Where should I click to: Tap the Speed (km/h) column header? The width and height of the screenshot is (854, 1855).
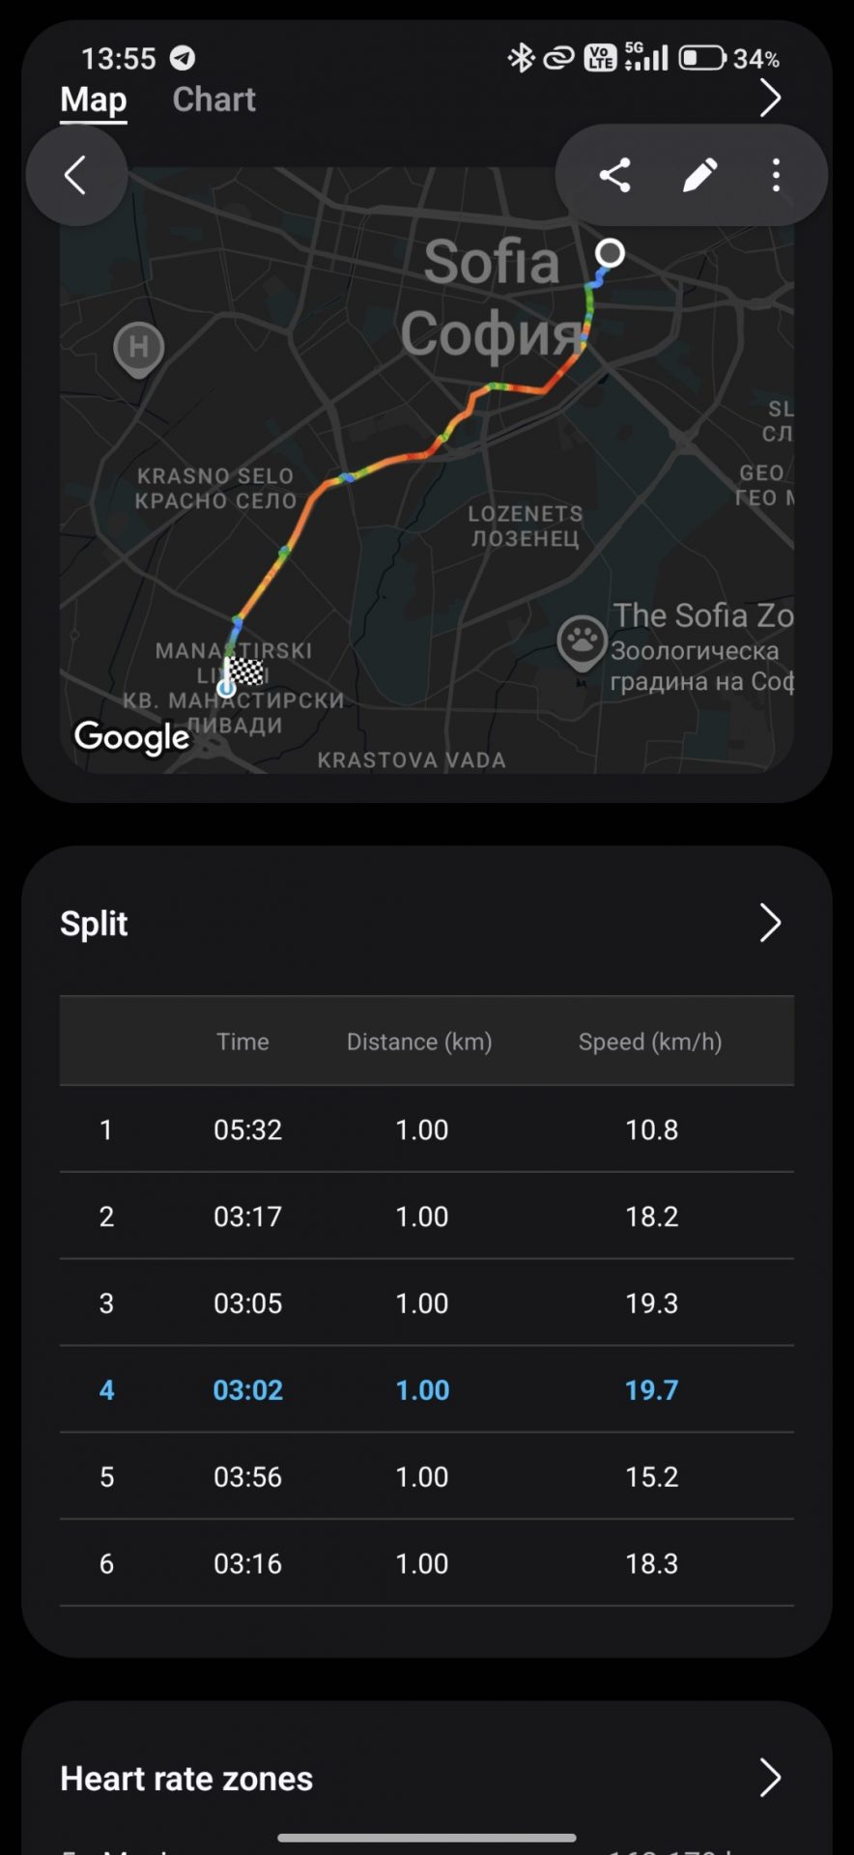pos(650,1042)
